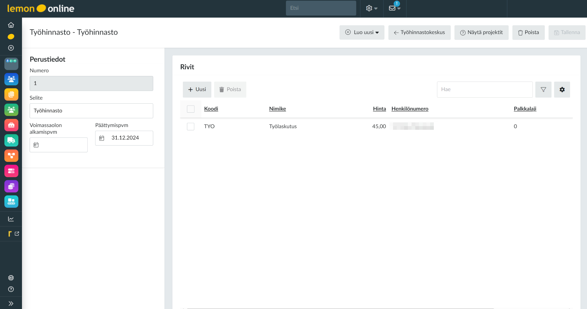
Task: Sort by Hinta column header
Action: [x=379, y=109]
